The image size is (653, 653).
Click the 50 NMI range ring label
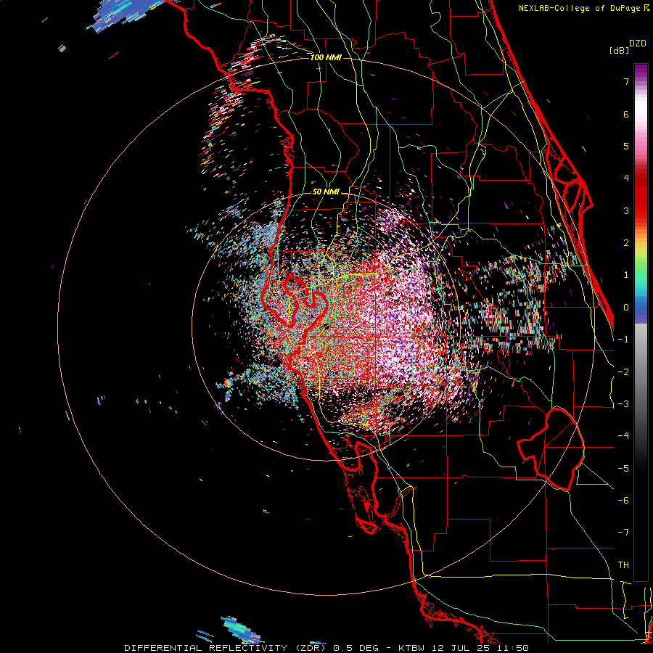tap(326, 192)
